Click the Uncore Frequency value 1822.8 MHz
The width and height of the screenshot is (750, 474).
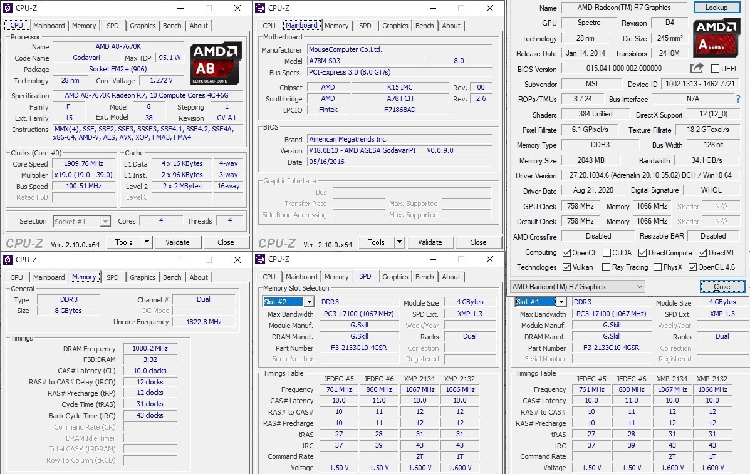click(204, 322)
